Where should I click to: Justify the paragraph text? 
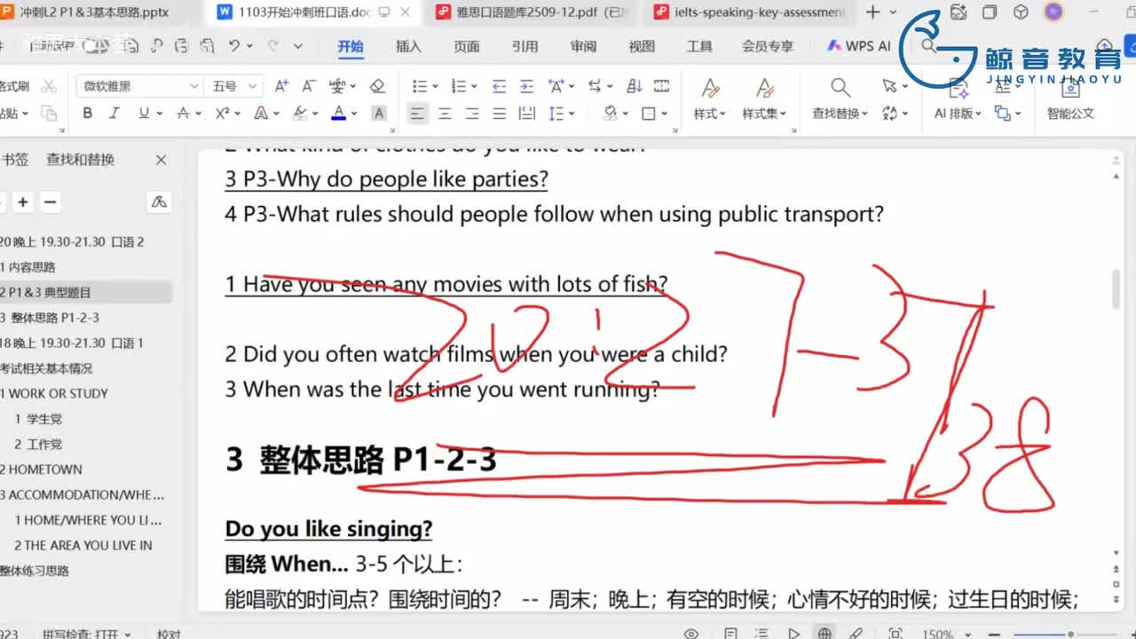[500, 114]
